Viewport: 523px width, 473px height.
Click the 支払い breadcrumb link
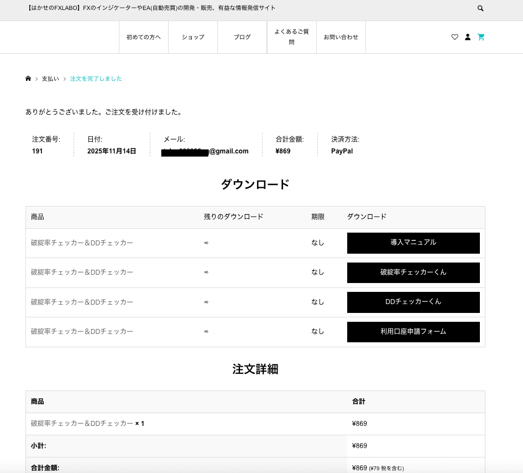(50, 79)
